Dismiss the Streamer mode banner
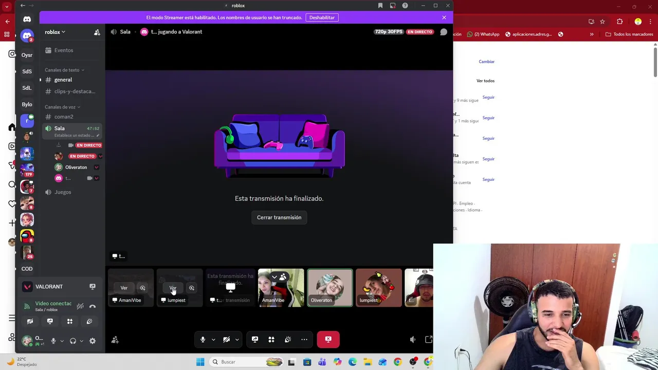The image size is (658, 370). point(444,17)
